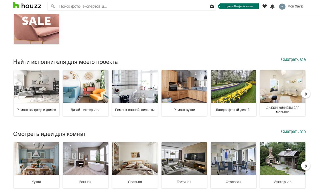Choose the Ландшафтный дизайн card
The height and width of the screenshot is (191, 318).
[233, 93]
